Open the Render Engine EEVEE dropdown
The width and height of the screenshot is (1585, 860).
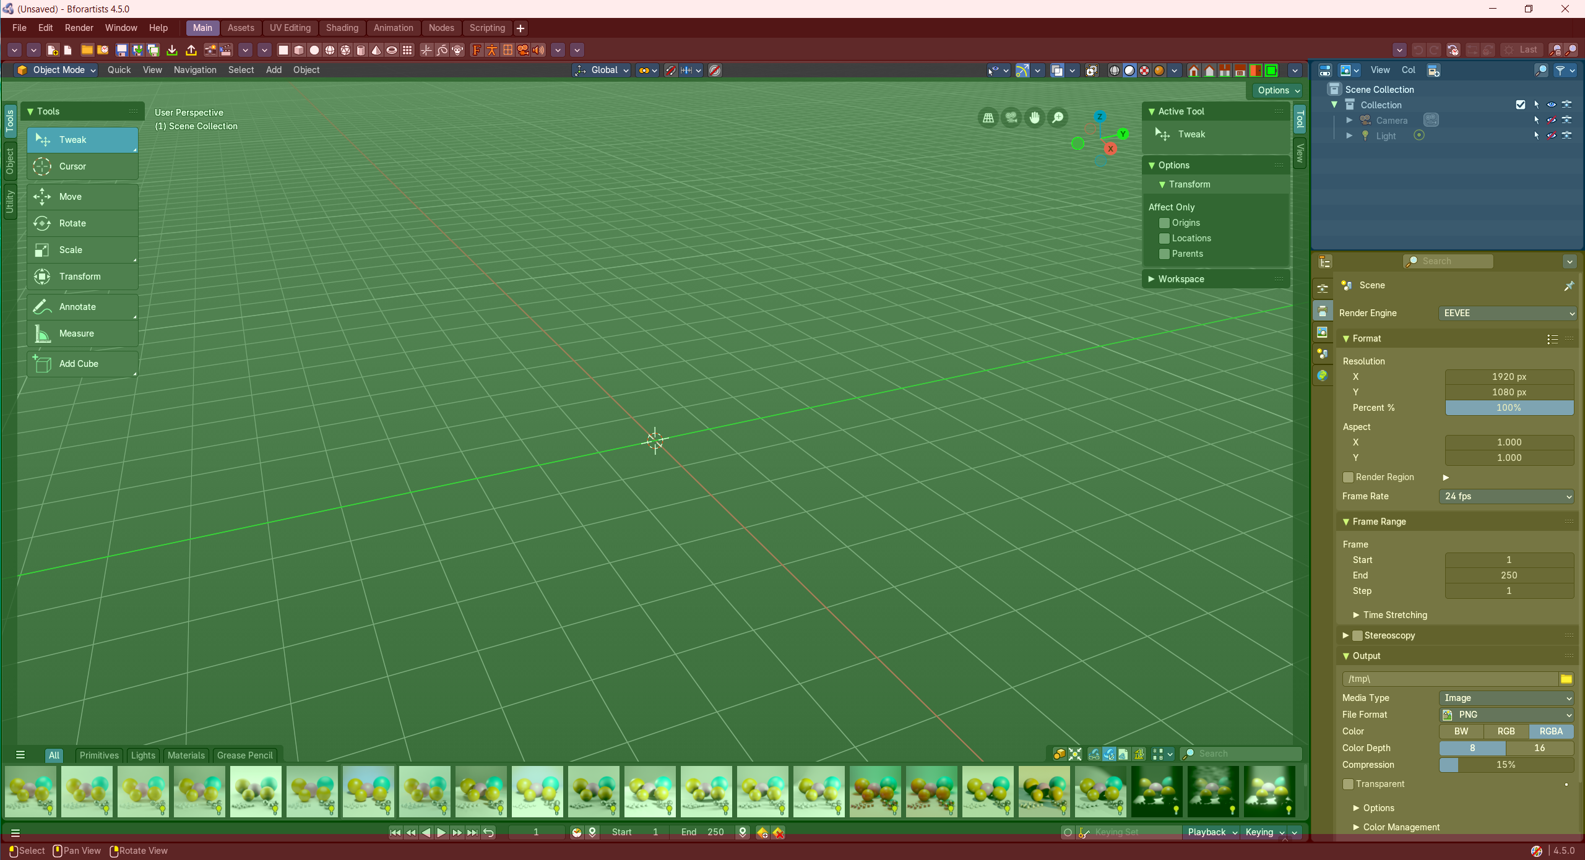(1507, 313)
